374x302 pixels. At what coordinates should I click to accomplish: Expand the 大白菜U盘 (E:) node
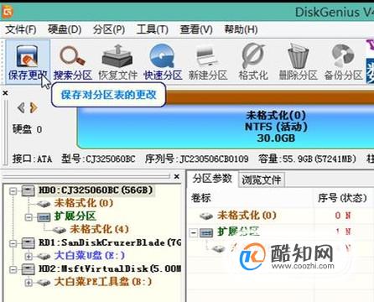[29, 256]
